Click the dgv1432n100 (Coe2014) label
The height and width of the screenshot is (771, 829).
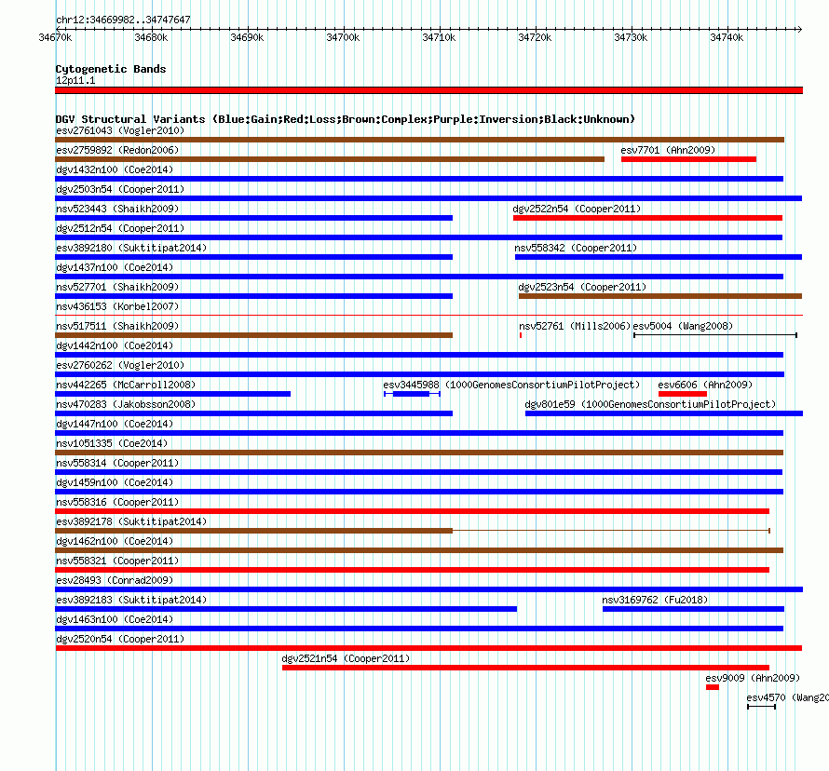(x=115, y=169)
